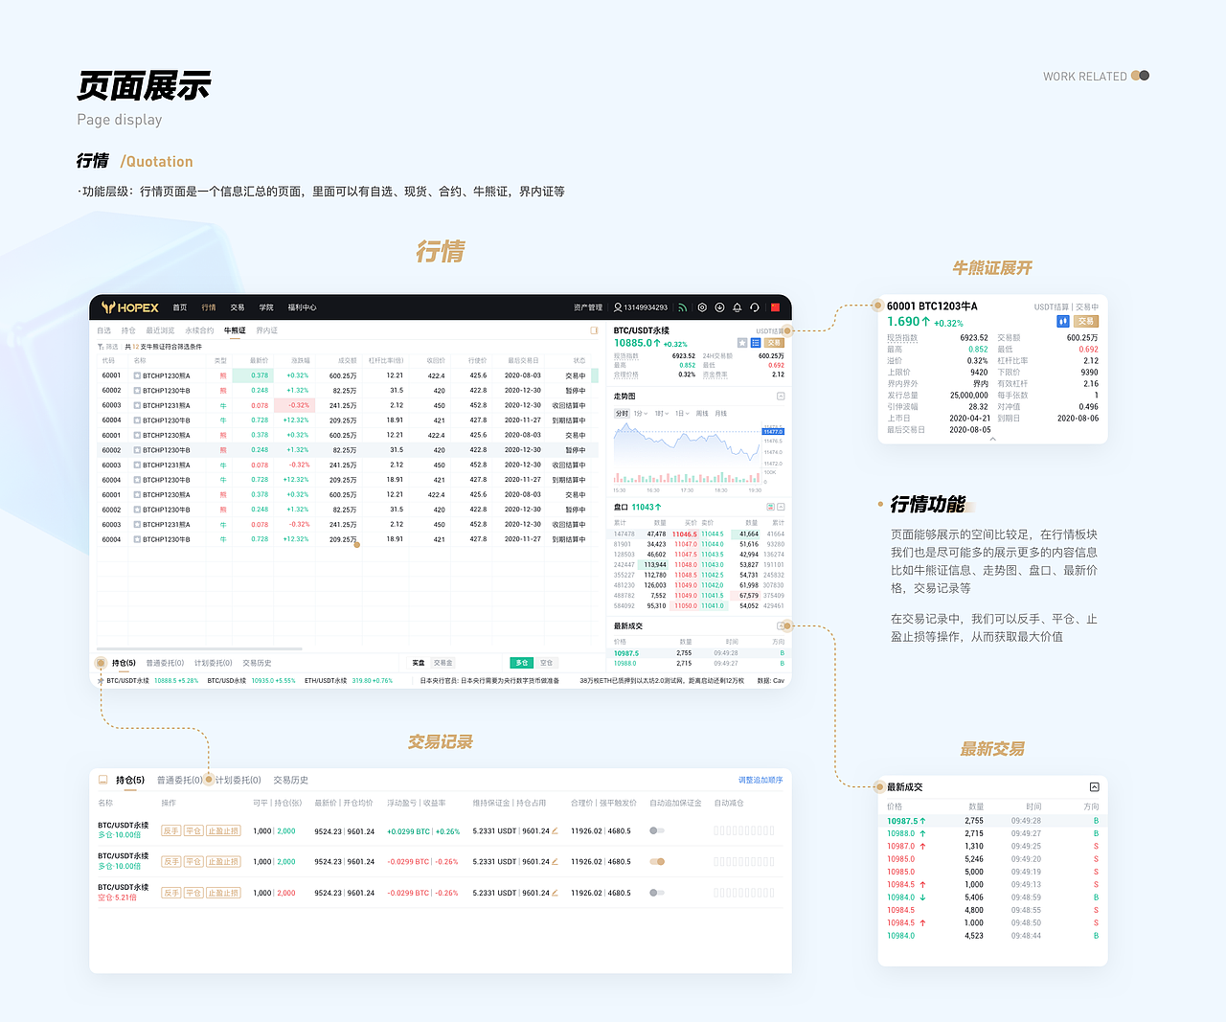
Task: Select the 月线 chart tab
Action: click(720, 414)
